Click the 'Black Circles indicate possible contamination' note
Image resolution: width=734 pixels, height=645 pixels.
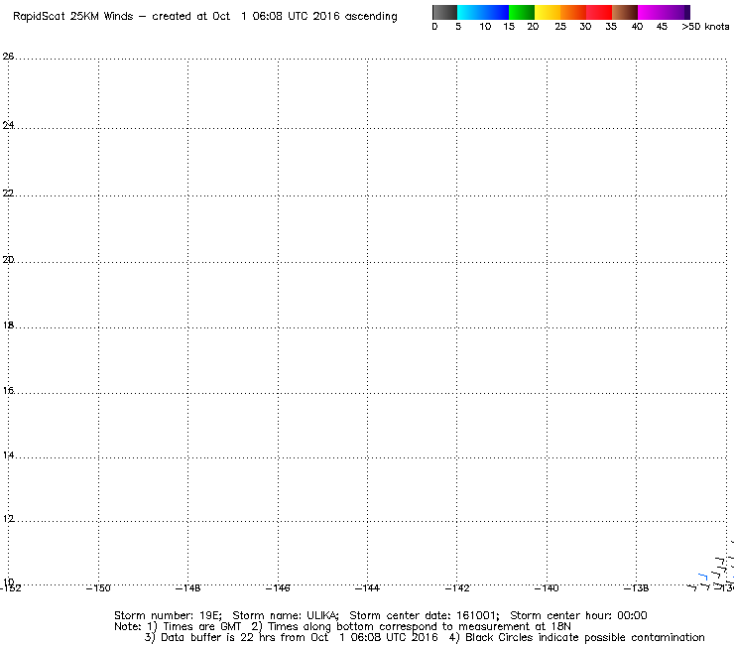[584, 637]
